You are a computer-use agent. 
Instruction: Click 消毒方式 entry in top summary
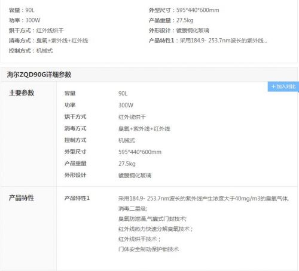pos(48,41)
